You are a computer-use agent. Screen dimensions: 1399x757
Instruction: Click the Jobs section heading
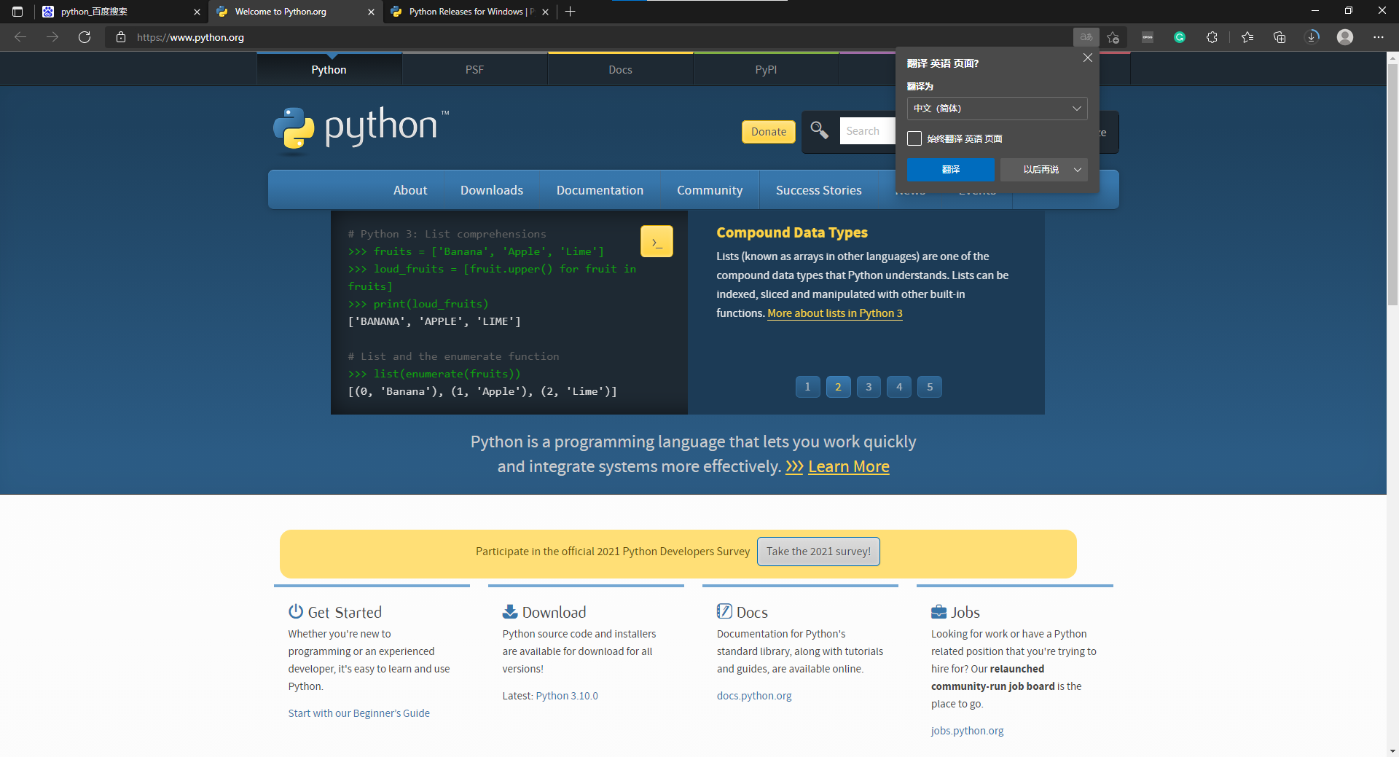[x=965, y=613]
